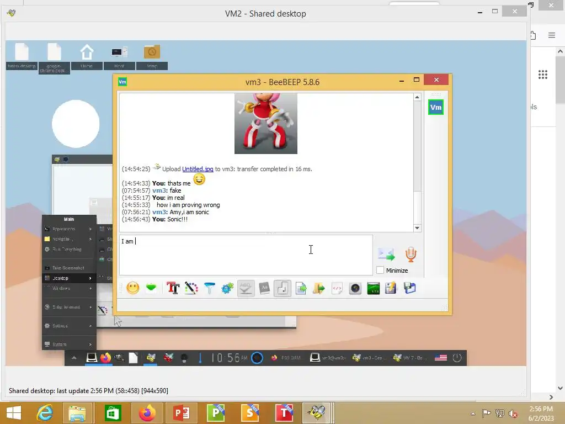Select Run Everything in Main menu
The image size is (565, 424).
click(x=69, y=249)
